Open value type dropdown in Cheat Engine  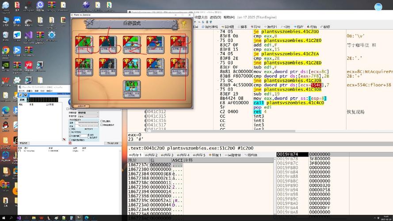coord(88,116)
